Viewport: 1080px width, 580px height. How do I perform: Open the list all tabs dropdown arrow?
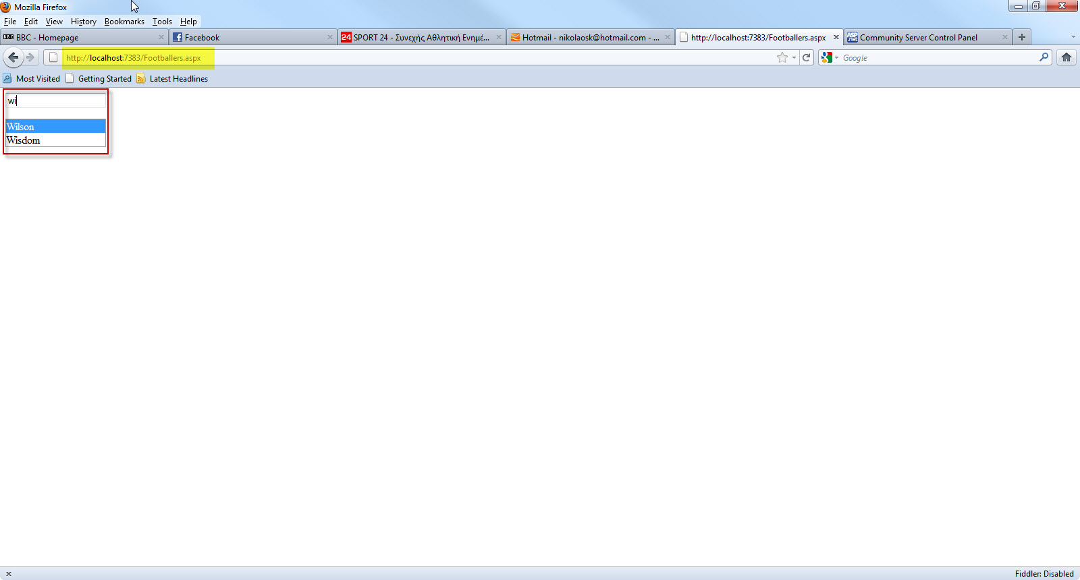(x=1073, y=37)
